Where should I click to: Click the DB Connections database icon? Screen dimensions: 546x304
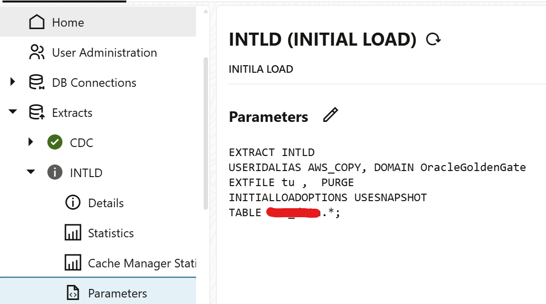(37, 82)
